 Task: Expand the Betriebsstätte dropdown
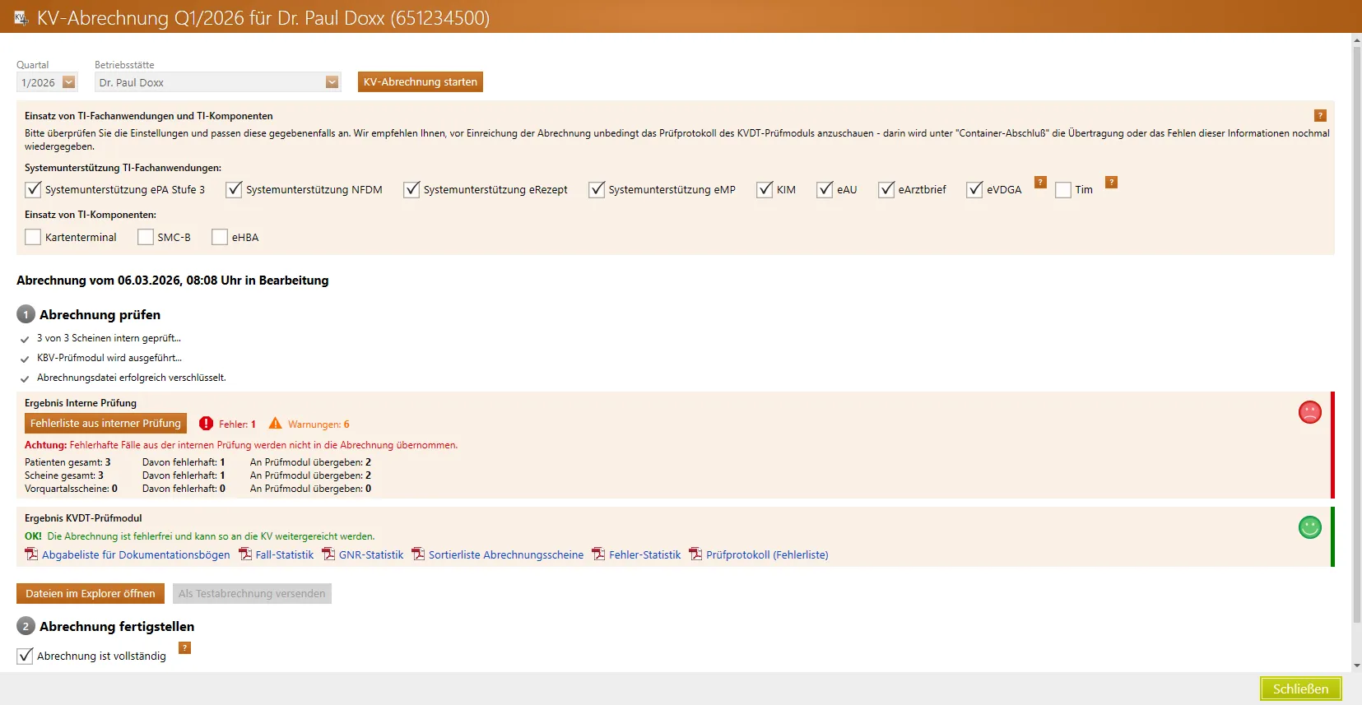(332, 82)
